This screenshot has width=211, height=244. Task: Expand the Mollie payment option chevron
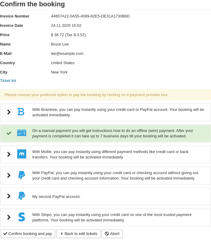point(9,154)
